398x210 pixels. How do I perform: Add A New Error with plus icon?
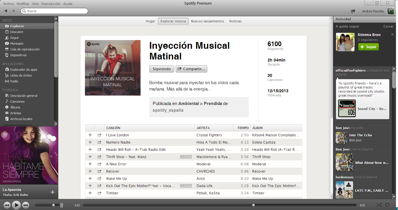(x=90, y=164)
